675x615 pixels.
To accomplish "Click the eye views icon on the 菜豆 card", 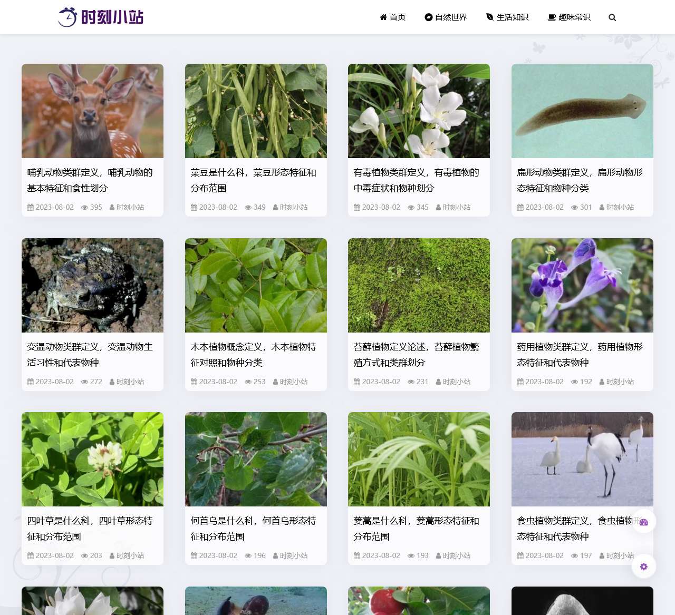I will pos(248,208).
